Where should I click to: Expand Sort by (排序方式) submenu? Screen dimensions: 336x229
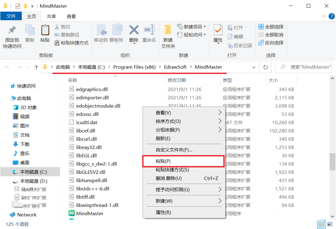click(x=184, y=121)
